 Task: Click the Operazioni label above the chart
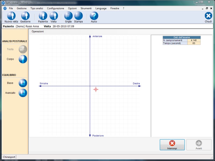click(38, 32)
